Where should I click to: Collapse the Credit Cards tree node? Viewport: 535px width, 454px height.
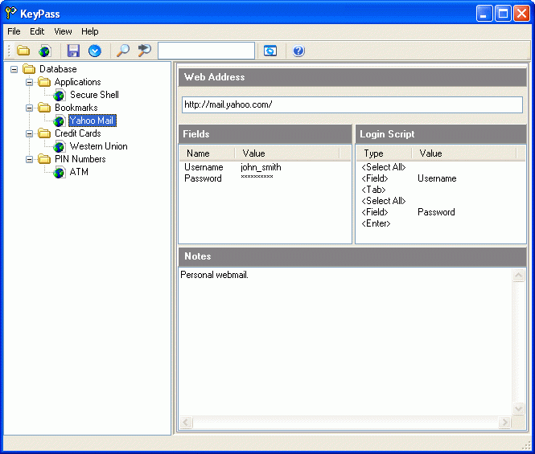pyautogui.click(x=29, y=133)
